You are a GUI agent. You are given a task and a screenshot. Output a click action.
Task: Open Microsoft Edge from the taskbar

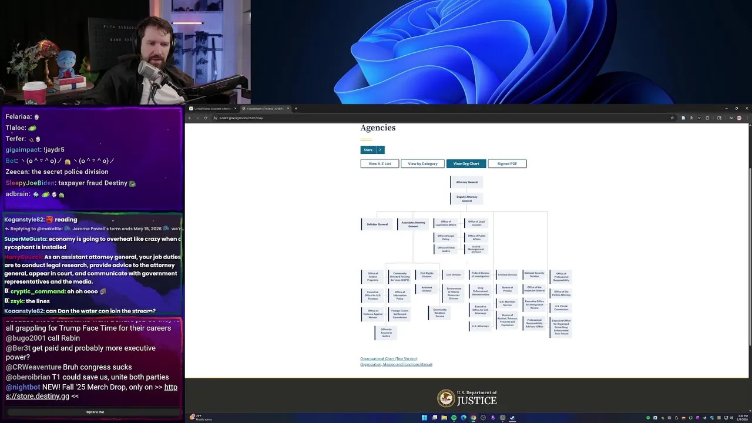(x=464, y=418)
